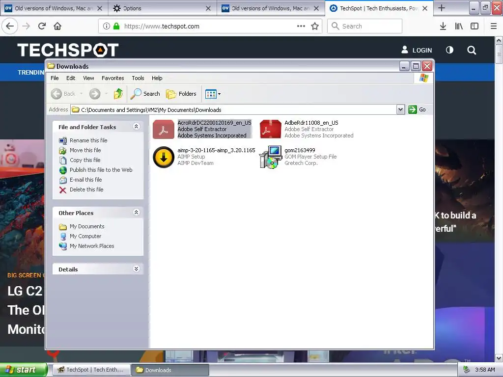Switch to first Old versions of Windows tab
Viewport: 503px width, 377px height.
(x=53, y=8)
